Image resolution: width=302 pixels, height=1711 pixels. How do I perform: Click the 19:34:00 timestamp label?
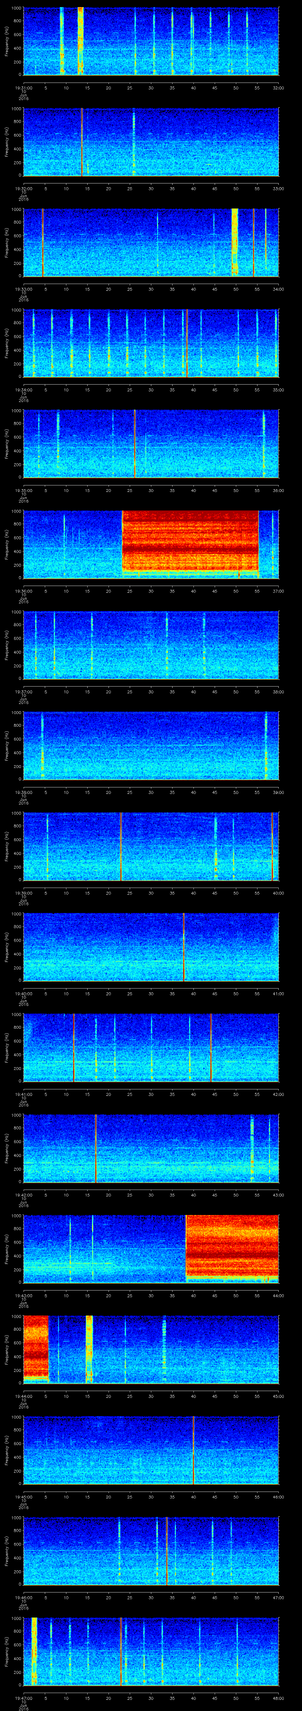point(23,389)
